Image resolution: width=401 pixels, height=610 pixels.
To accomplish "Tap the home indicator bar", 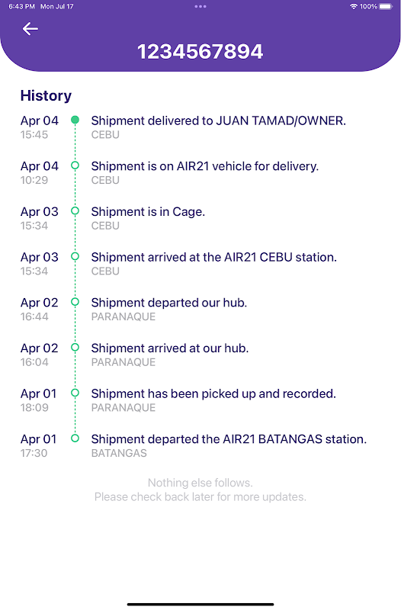I will click(x=200, y=604).
